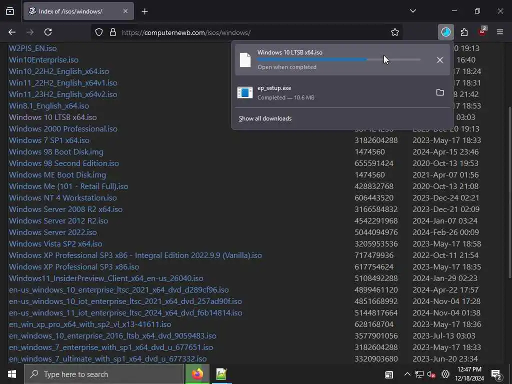Open Windows 10 LTSB x64.iso page link

[52, 117]
